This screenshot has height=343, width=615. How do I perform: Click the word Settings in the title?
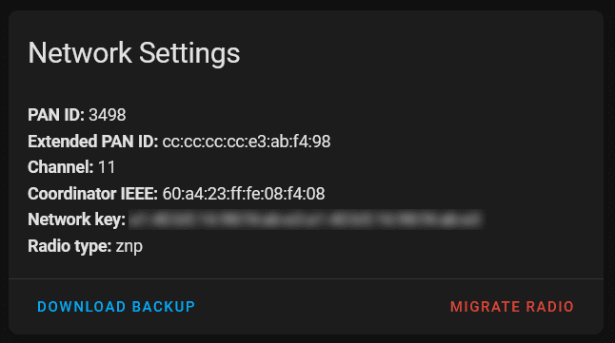[x=189, y=53]
